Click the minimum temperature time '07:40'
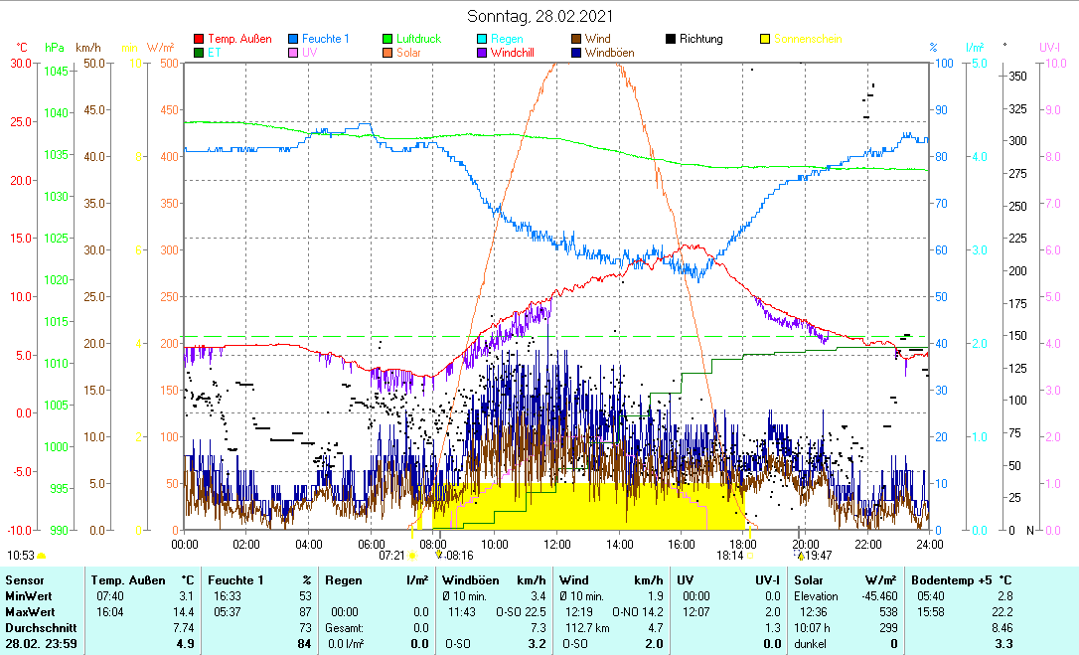This screenshot has width=1079, height=655. pos(109,596)
